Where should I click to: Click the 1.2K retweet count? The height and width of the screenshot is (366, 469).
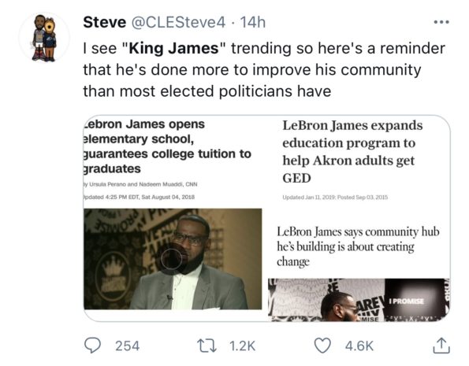[243, 346]
